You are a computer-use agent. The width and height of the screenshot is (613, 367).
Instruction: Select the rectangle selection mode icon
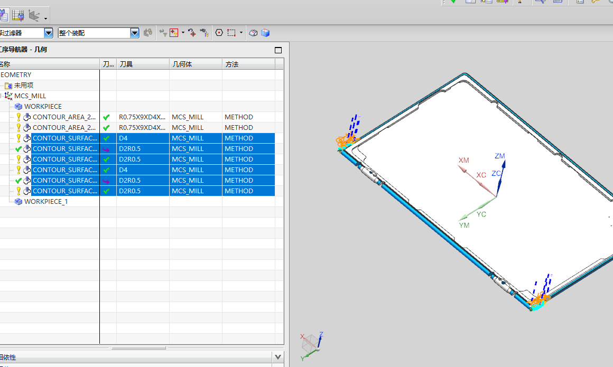[x=232, y=33]
